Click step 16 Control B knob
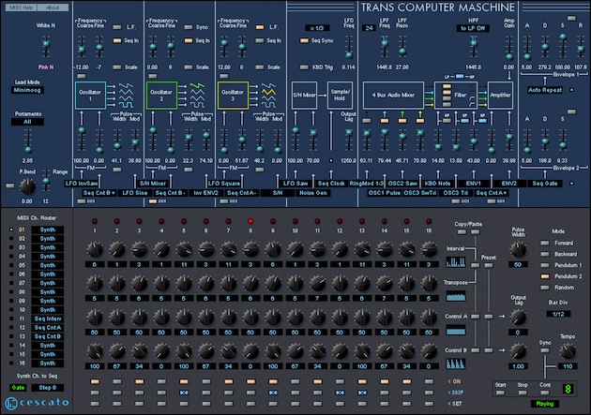The width and height of the screenshot is (591, 415). pos(429,351)
